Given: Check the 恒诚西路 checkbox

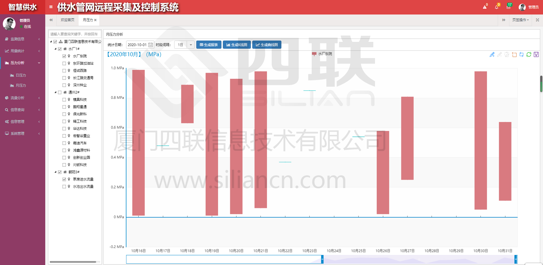Looking at the screenshot, I should (x=64, y=71).
